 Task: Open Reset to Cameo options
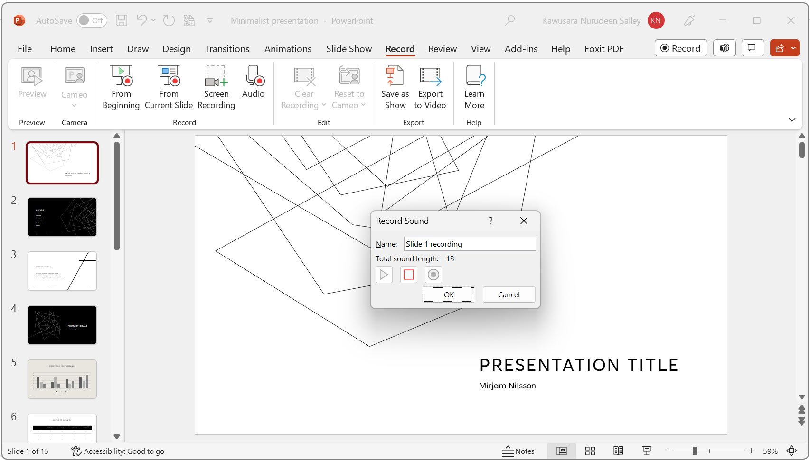(x=349, y=88)
